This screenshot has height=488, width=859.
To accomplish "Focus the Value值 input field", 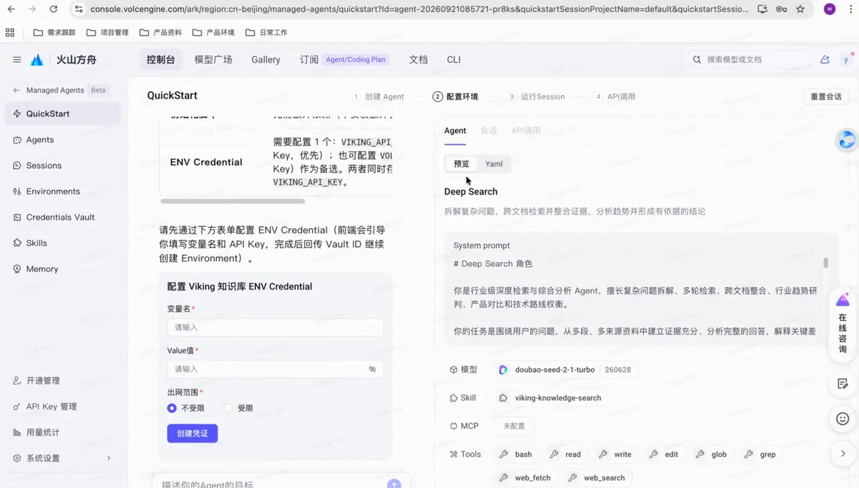I will coord(275,369).
